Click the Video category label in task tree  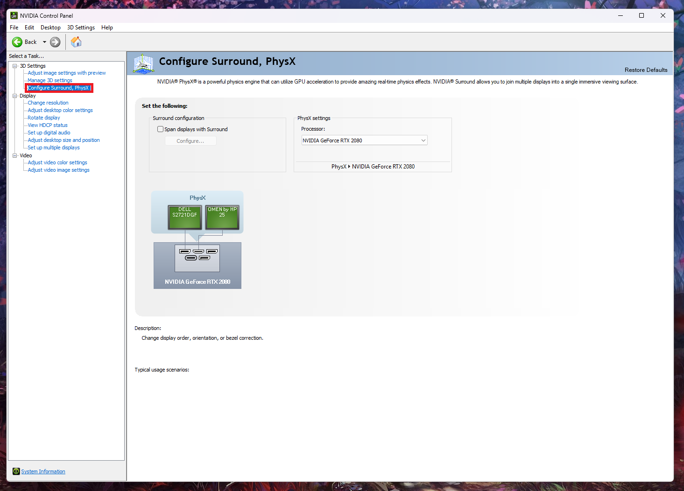click(x=26, y=155)
